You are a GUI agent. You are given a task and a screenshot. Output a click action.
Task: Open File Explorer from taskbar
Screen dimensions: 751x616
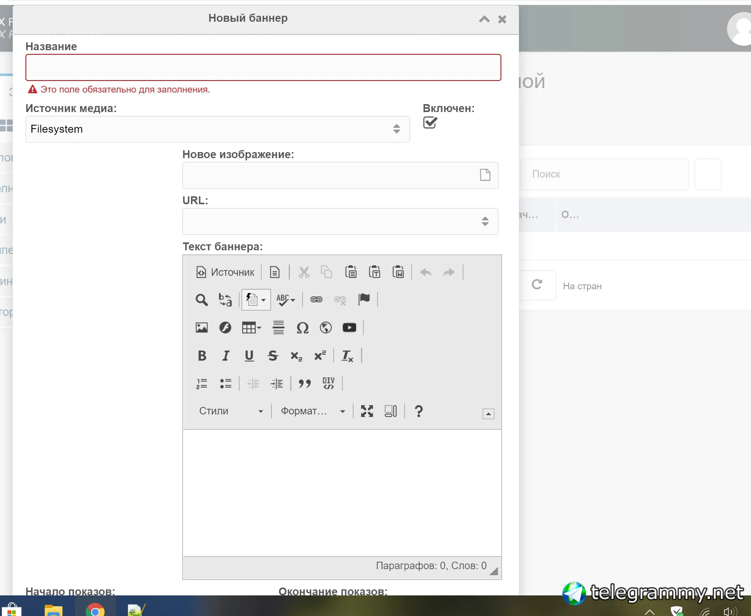tap(54, 610)
